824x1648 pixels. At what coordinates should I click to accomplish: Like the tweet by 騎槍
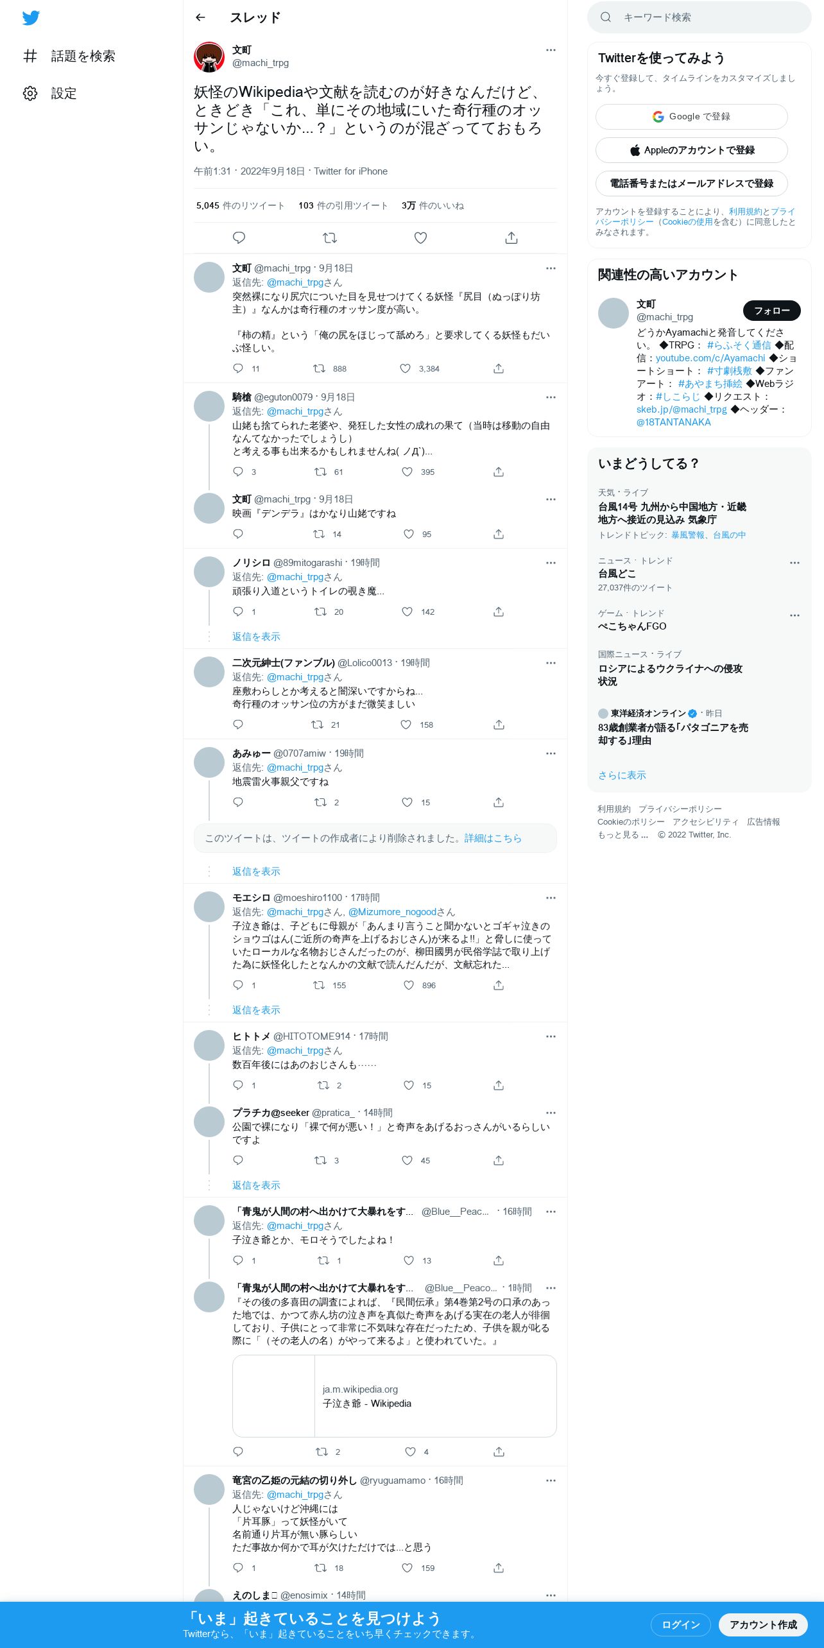(407, 472)
